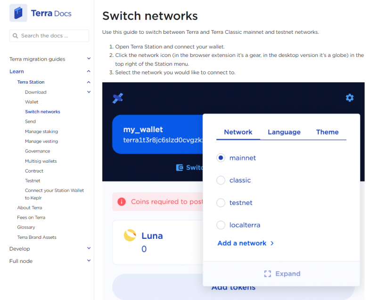
Task: Expand the Download submenu chevron
Action: [89, 92]
